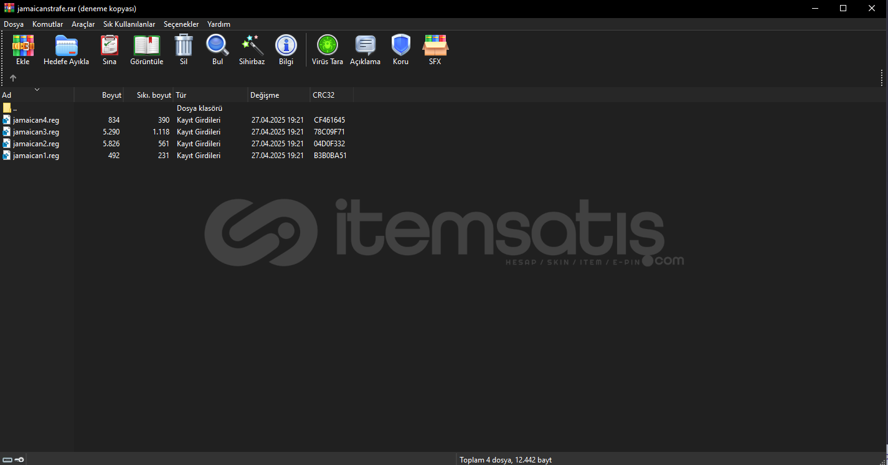Open the Dosya menu
Viewport: 888px width, 465px height.
click(x=14, y=24)
